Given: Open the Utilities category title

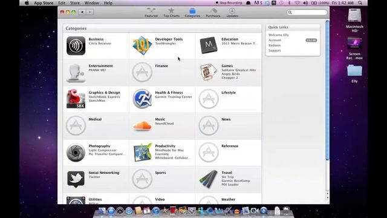Looking at the screenshot, I should click(x=95, y=199).
